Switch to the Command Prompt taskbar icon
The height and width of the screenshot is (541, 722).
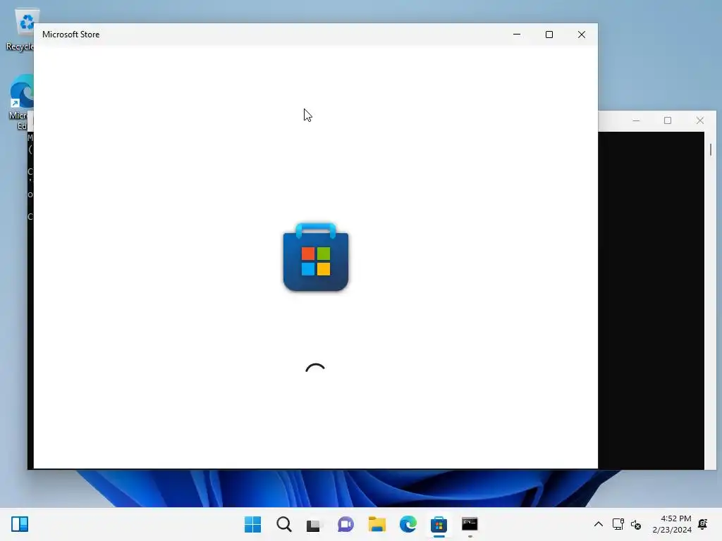click(x=470, y=524)
